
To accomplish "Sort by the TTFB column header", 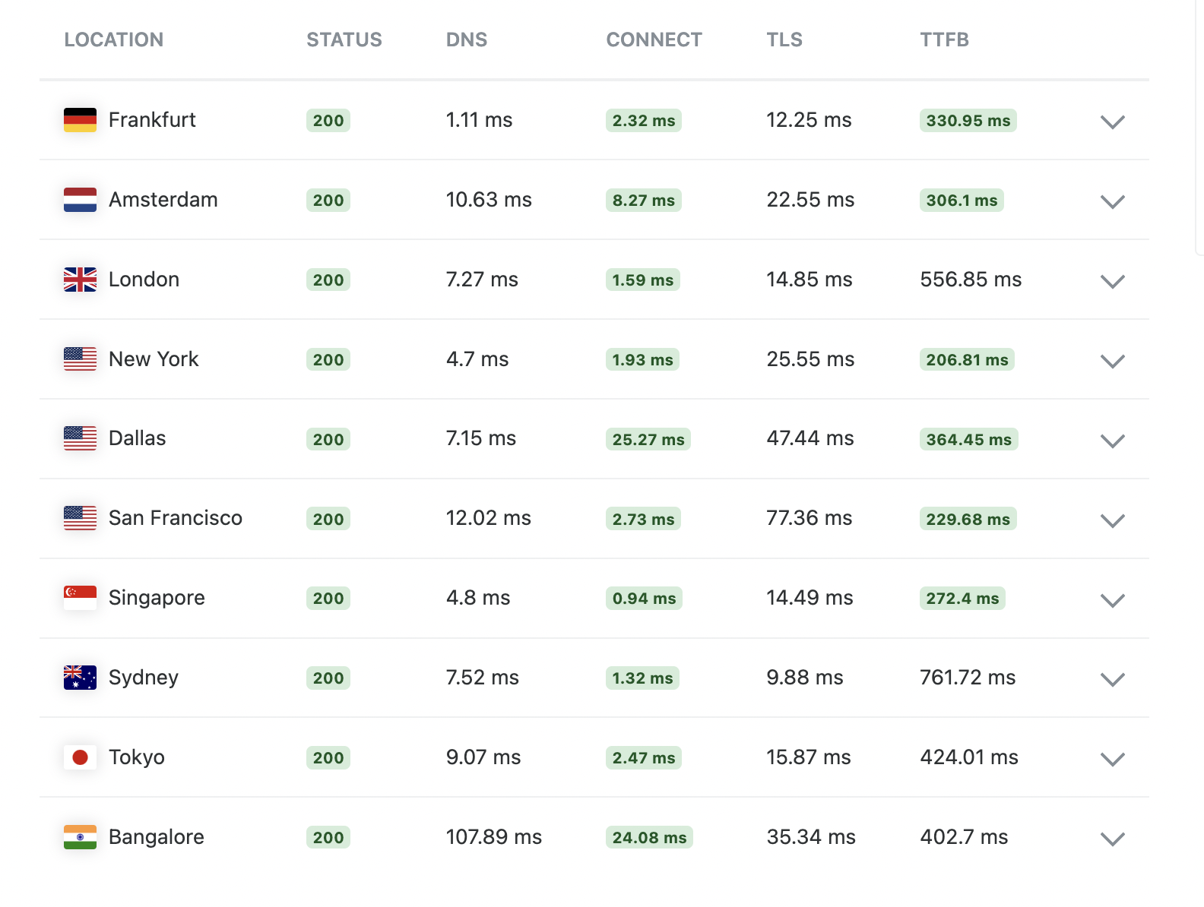I will pos(944,40).
